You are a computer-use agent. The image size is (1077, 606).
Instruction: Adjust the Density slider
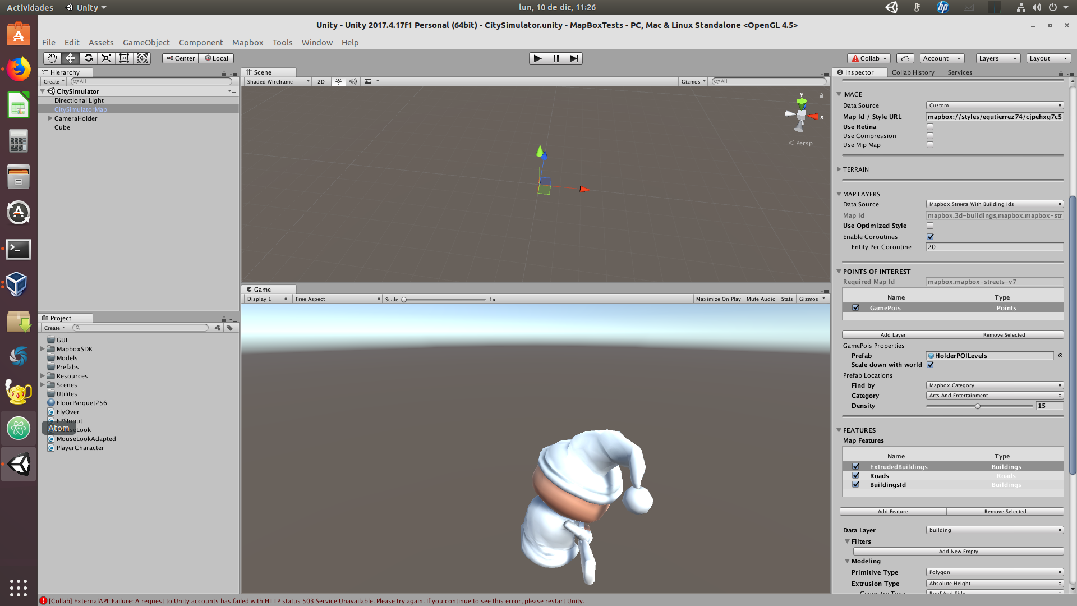tap(979, 406)
